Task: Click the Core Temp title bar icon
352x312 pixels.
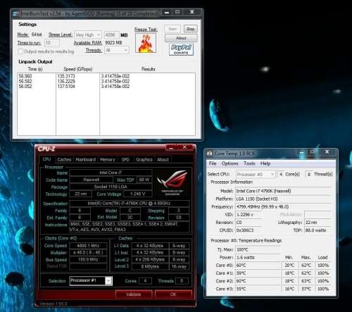Action: click(x=209, y=154)
